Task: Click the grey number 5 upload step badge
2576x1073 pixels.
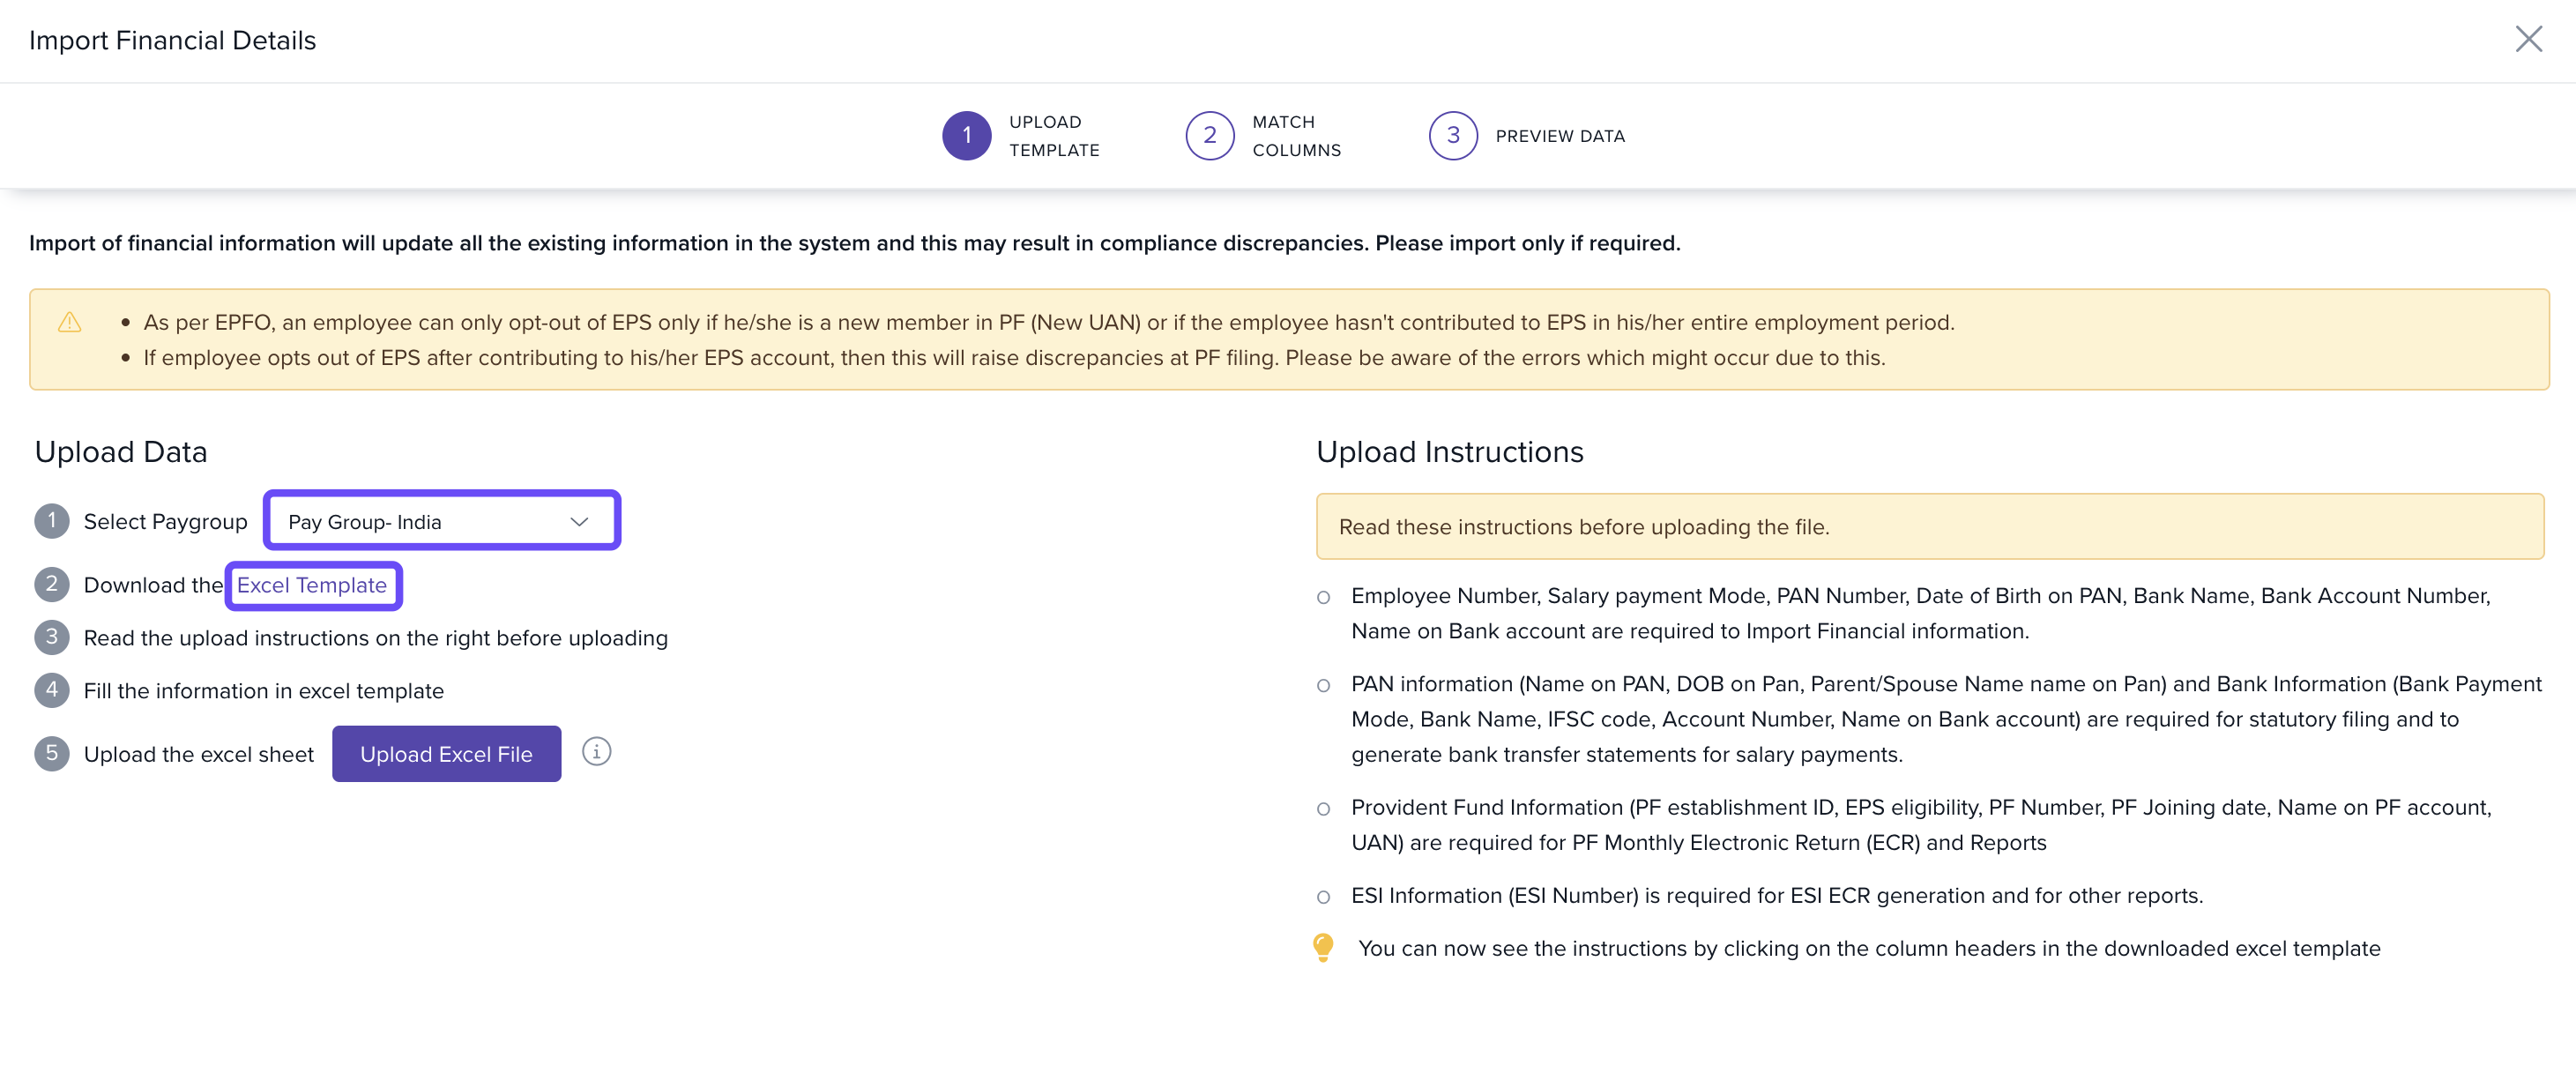Action: point(52,753)
